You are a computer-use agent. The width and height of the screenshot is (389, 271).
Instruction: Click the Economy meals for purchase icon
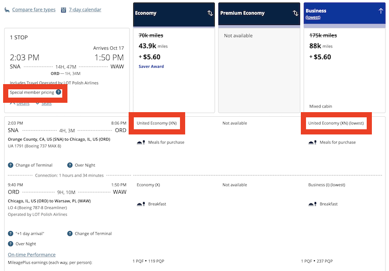pos(141,142)
